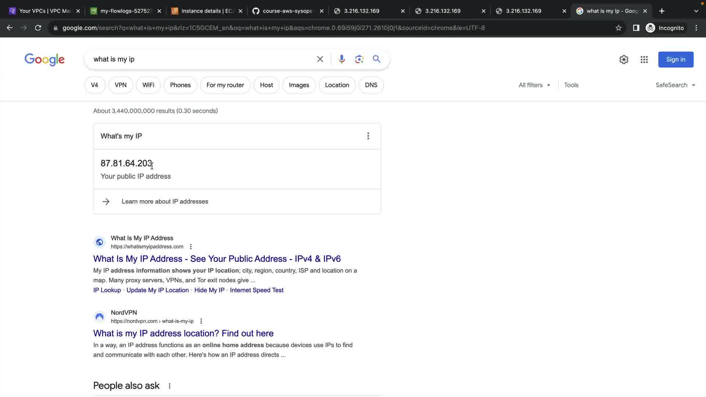Open the SafeSearch dropdown
Viewport: 706px width, 397px height.
675,85
